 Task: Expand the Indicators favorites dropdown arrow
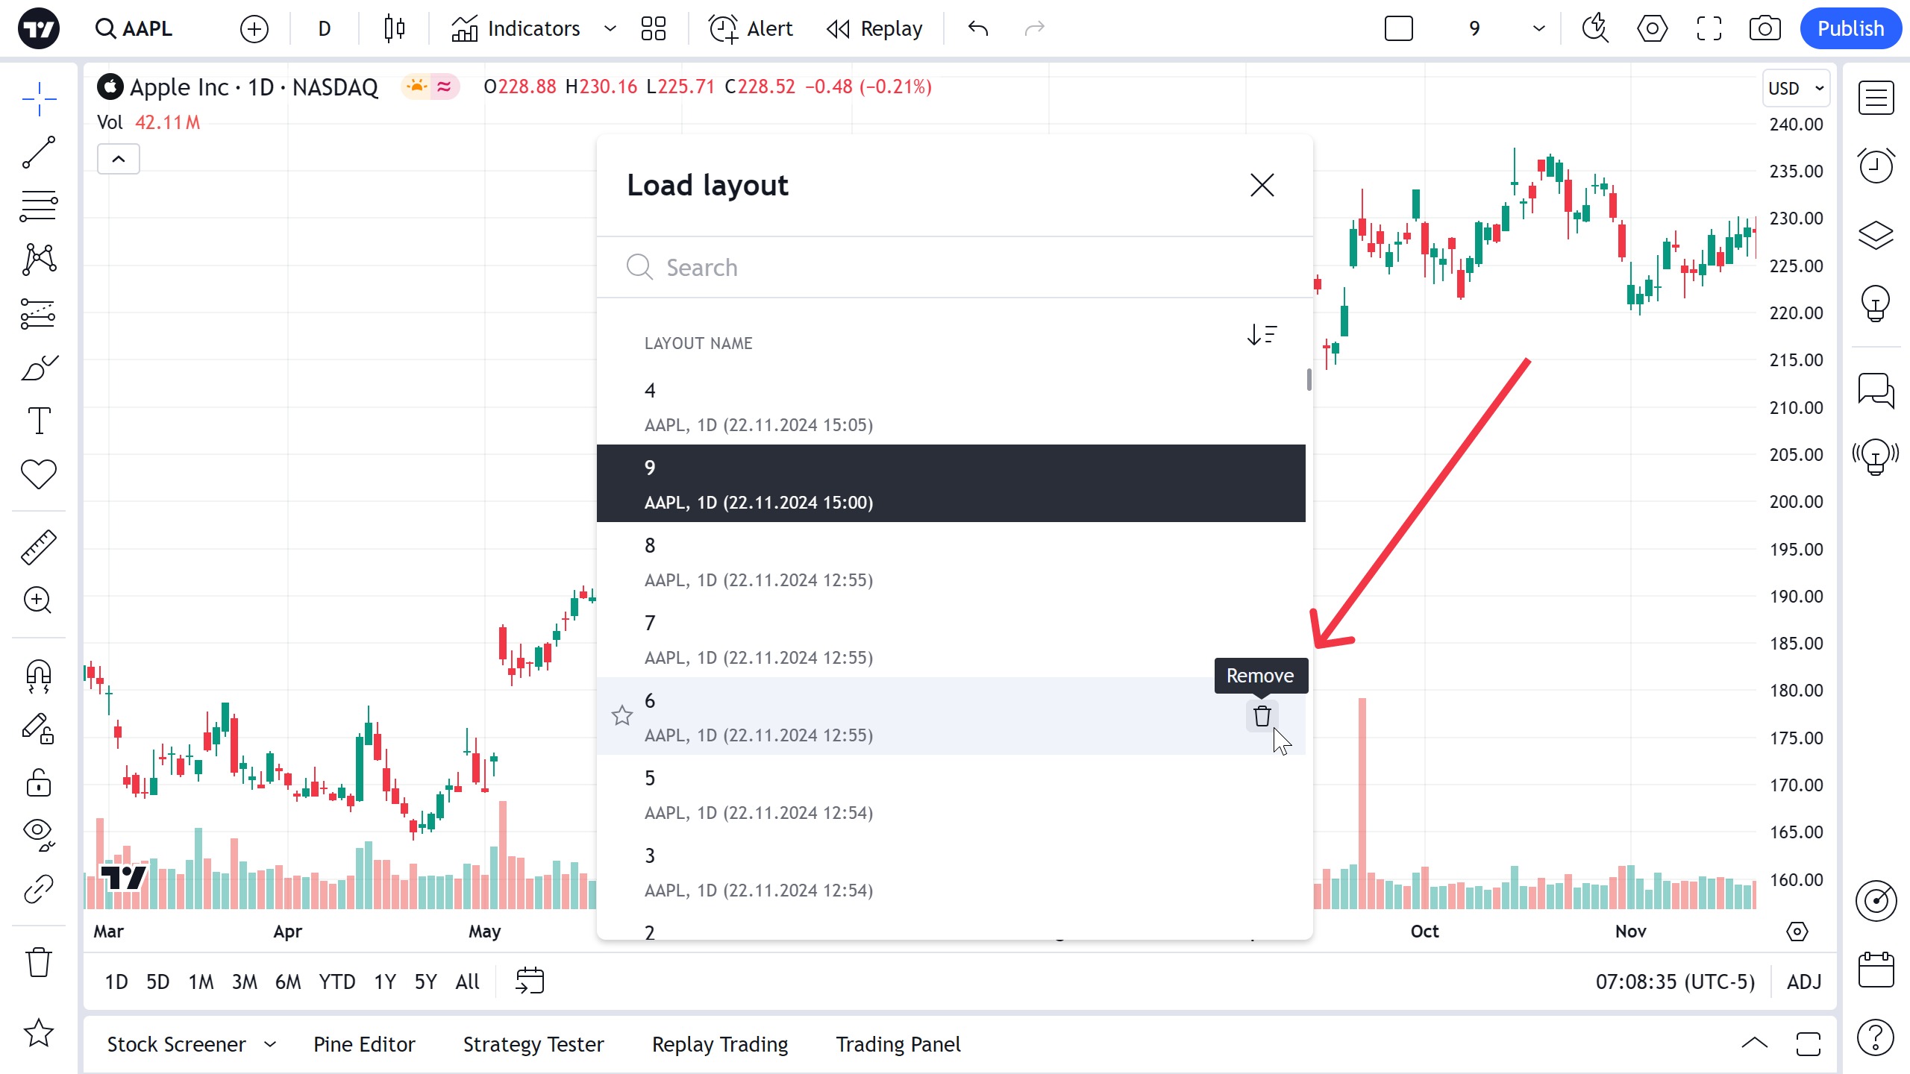(610, 28)
